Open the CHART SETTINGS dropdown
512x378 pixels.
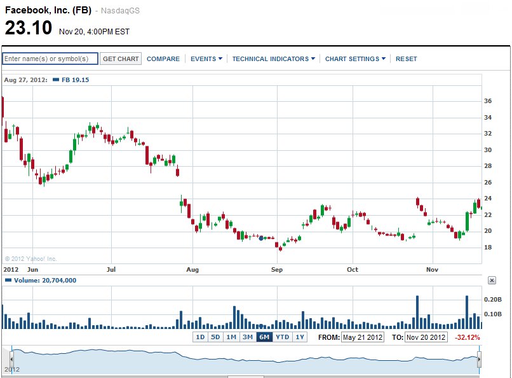[355, 59]
